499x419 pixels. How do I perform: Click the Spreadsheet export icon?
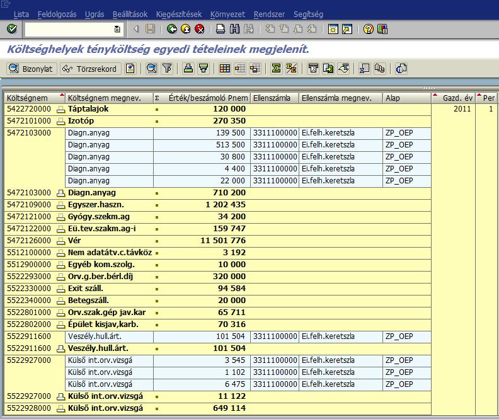tap(364, 69)
